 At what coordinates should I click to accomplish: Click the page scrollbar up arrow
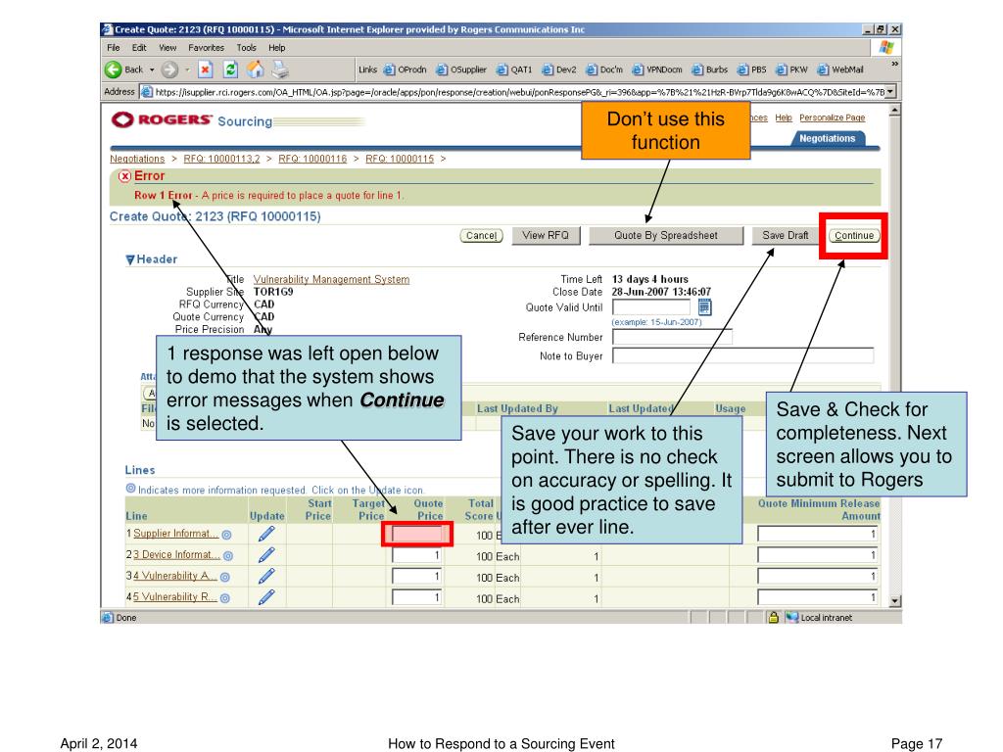pos(895,111)
